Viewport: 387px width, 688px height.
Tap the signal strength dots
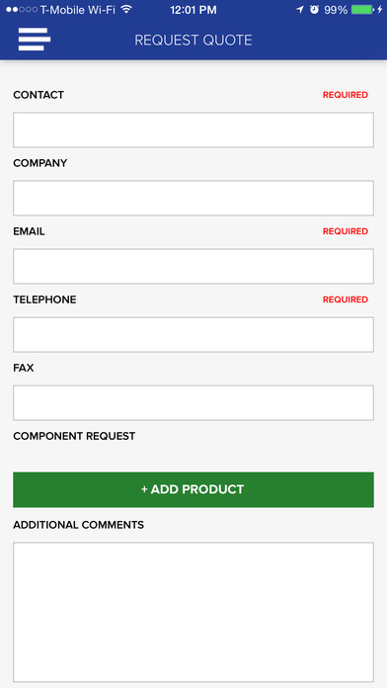pyautogui.click(x=22, y=10)
